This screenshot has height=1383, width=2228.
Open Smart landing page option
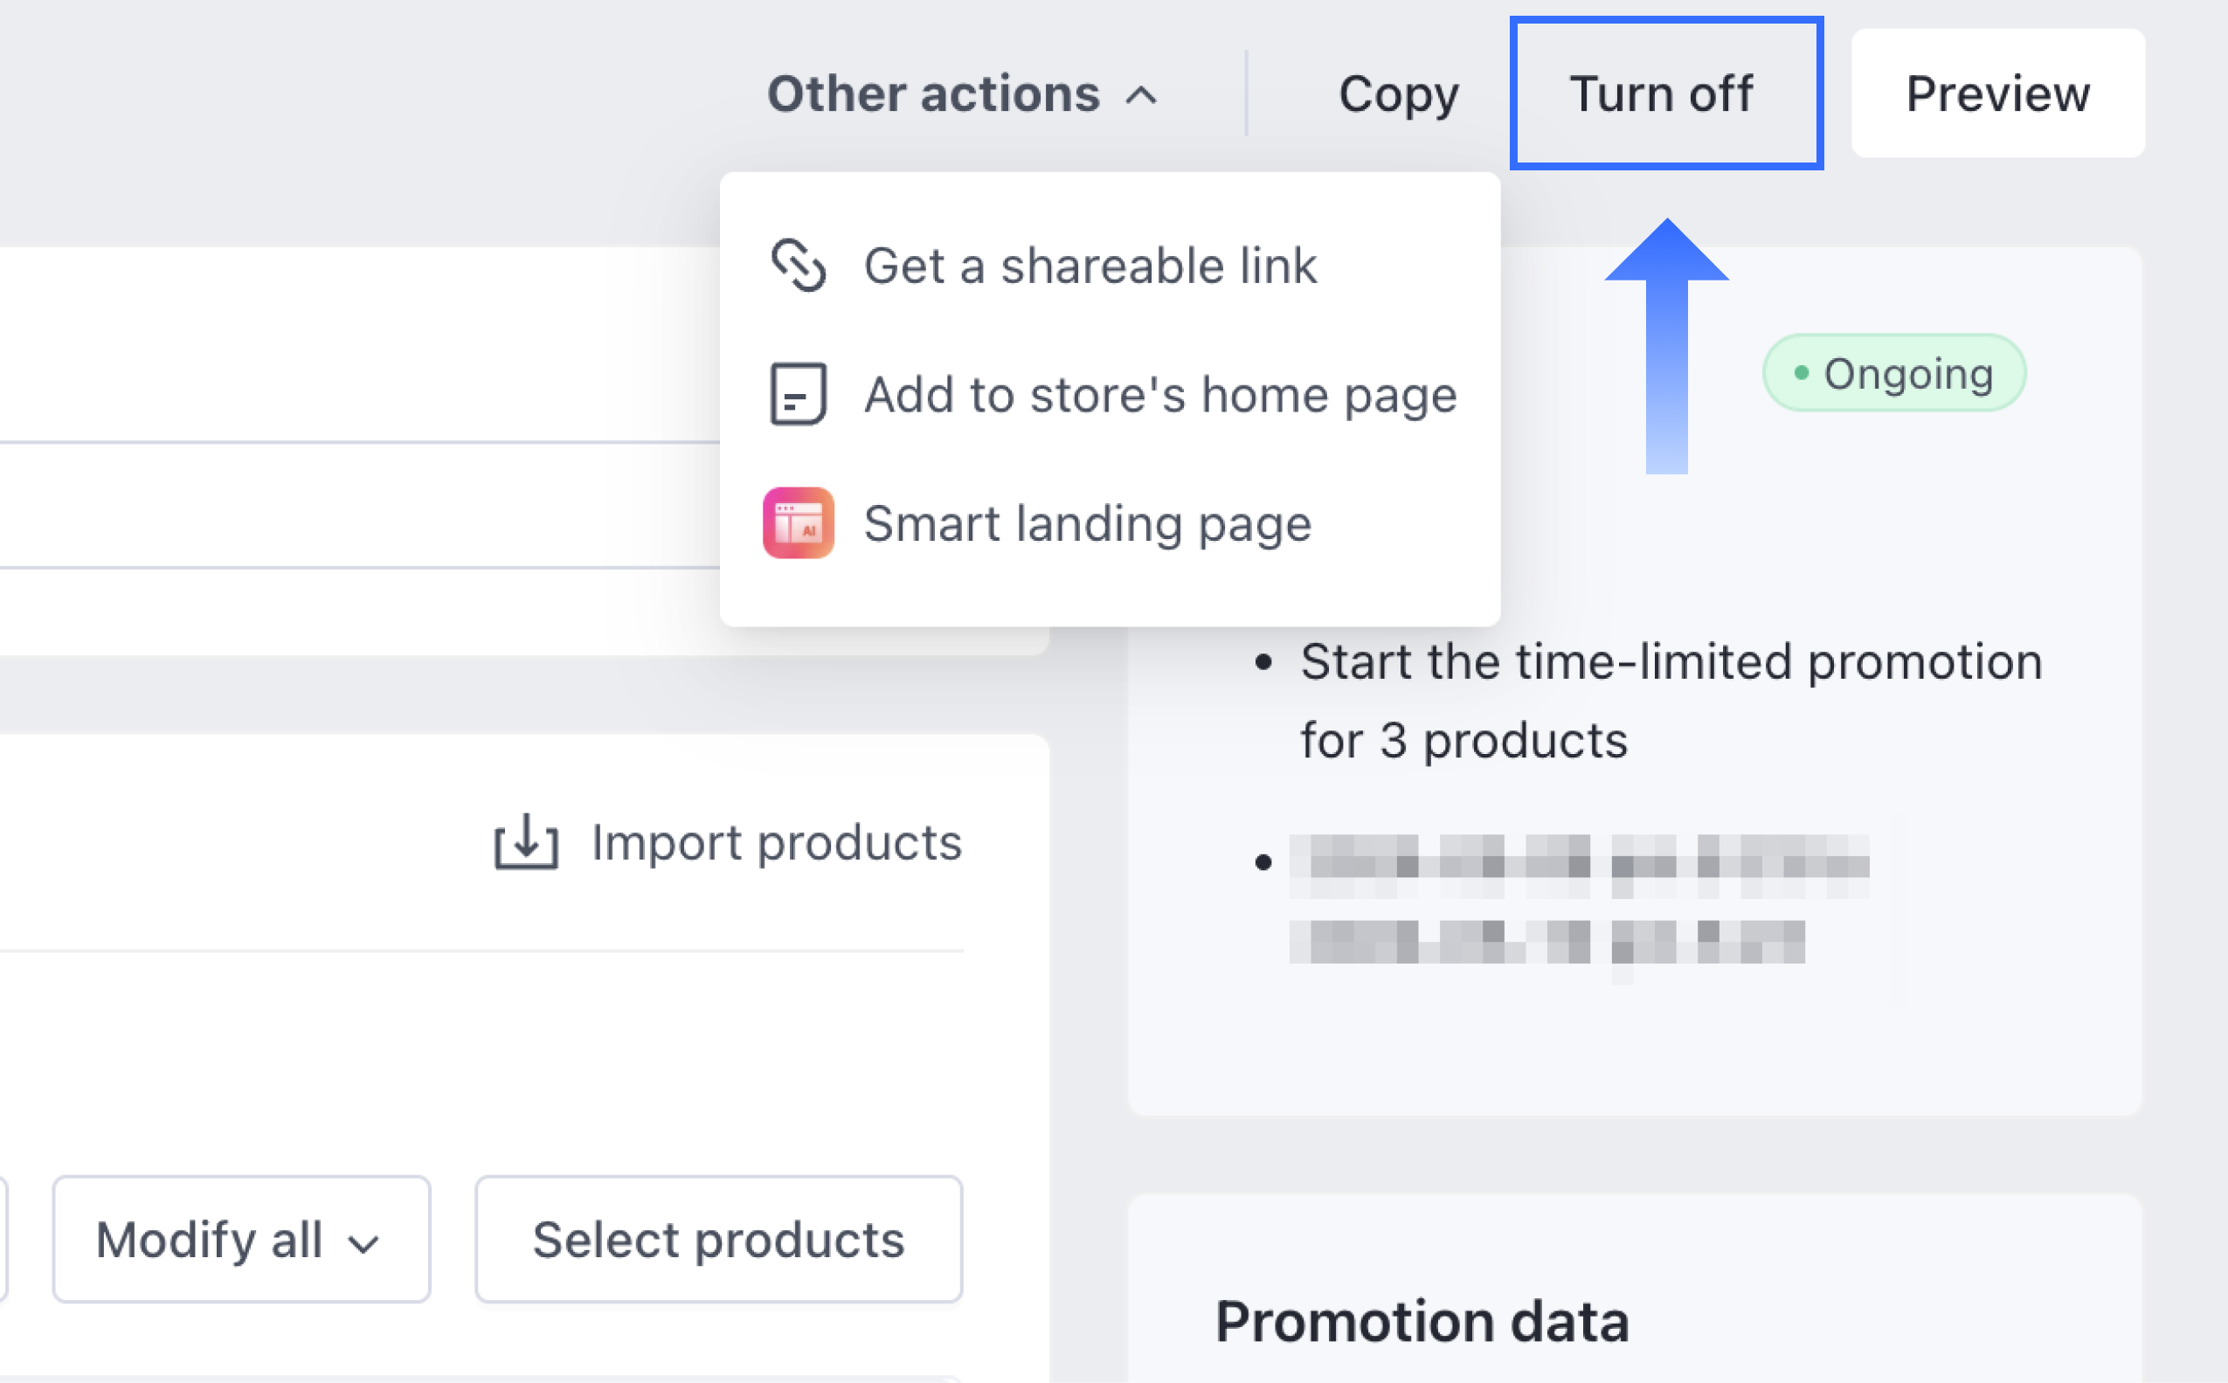coord(1088,524)
